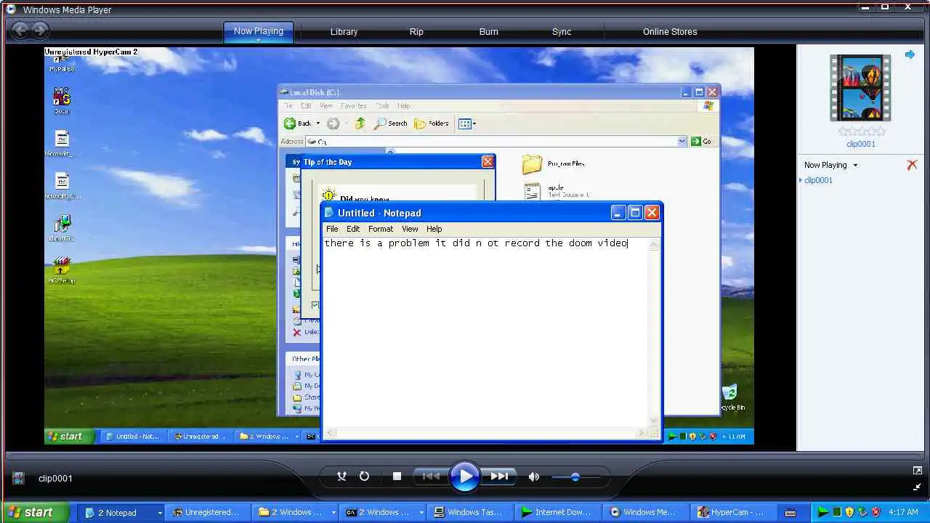Open the Rip tab

point(416,32)
